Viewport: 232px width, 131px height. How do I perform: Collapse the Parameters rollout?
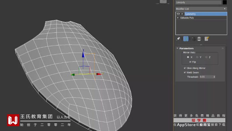177,48
